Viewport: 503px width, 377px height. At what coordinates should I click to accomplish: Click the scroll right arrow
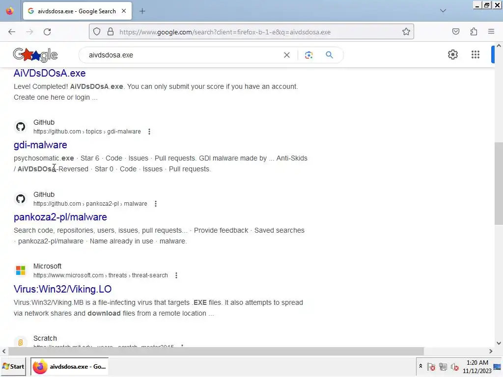point(491,351)
